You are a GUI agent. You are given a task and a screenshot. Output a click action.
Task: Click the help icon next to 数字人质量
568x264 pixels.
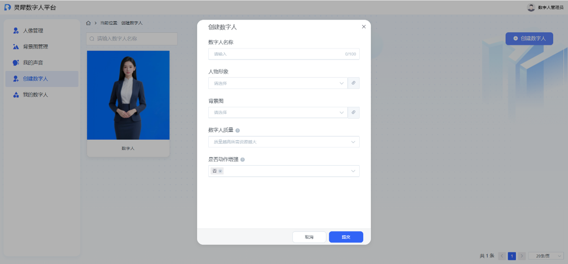238,130
